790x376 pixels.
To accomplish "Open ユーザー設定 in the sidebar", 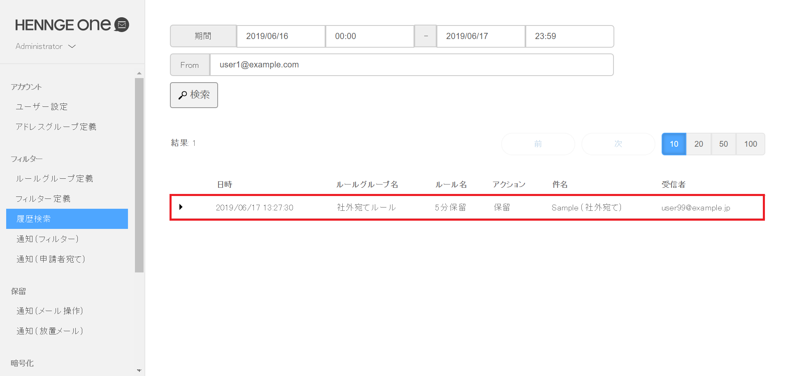I will point(42,107).
